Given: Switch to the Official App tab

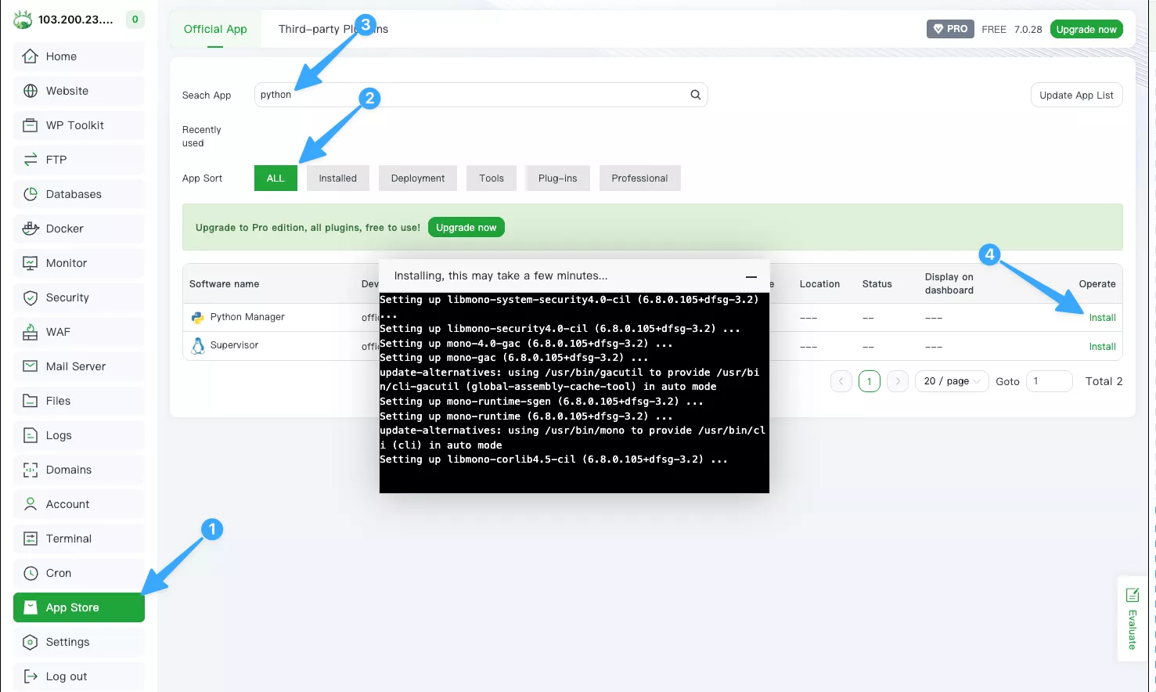Looking at the screenshot, I should [x=214, y=29].
